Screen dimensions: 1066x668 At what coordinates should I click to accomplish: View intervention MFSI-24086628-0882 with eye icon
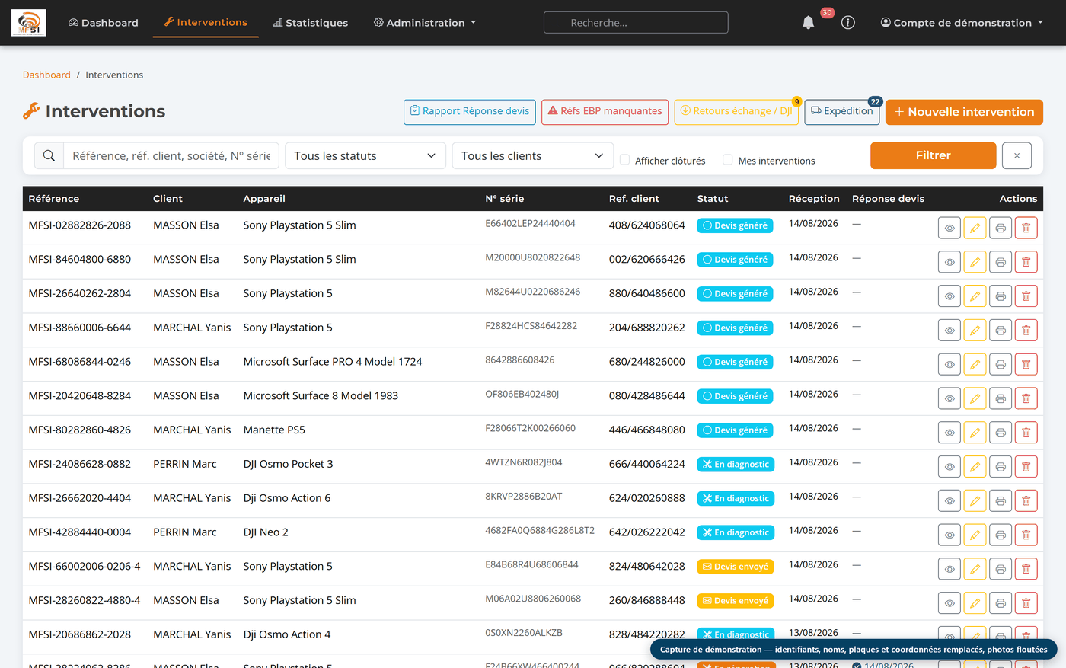pyautogui.click(x=950, y=467)
